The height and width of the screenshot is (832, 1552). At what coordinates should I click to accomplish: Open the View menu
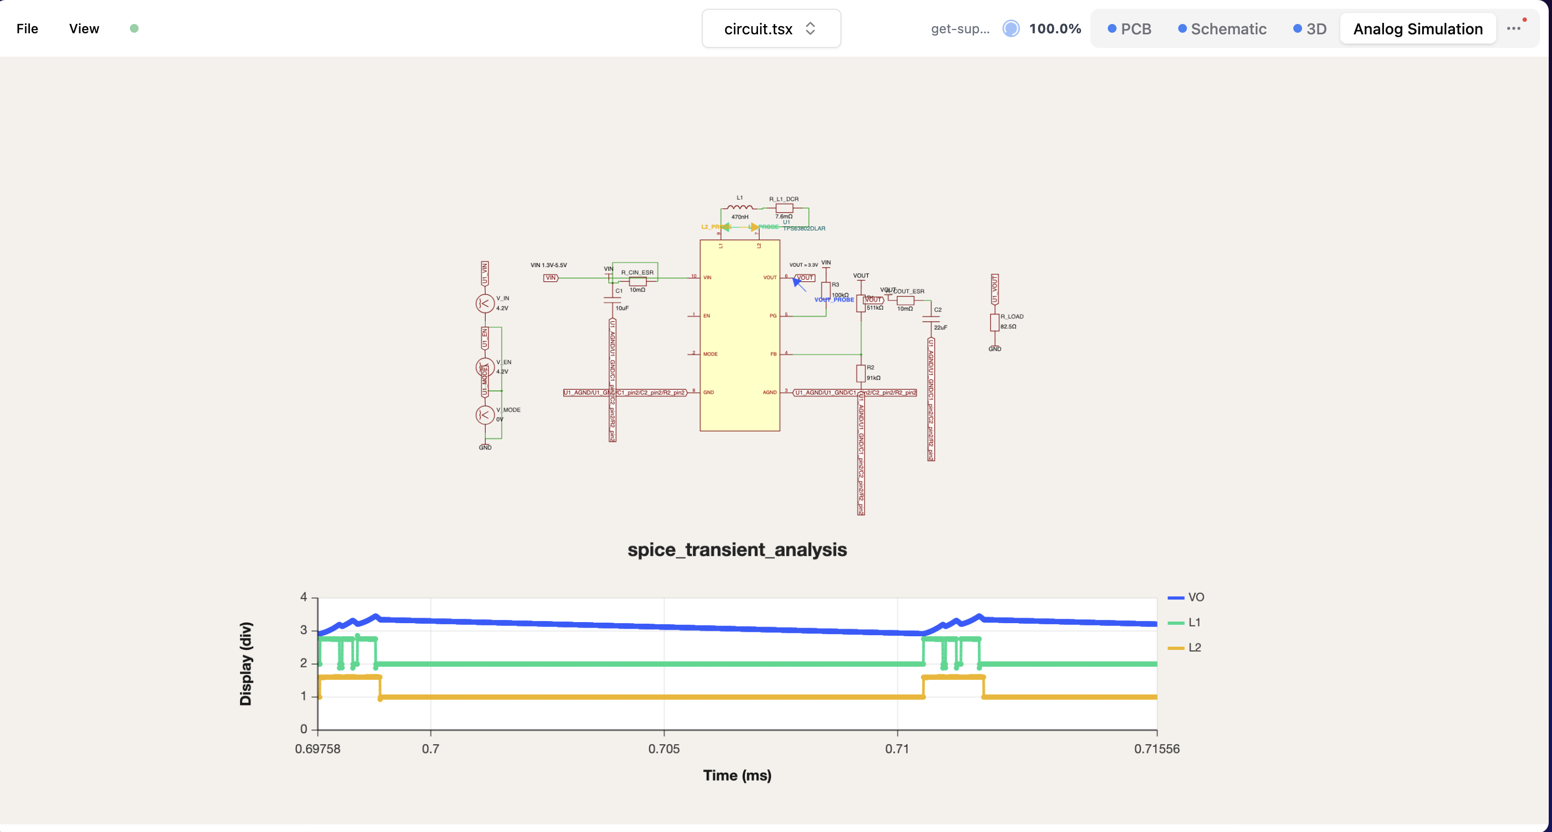click(83, 28)
